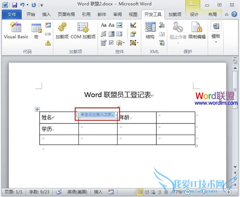Insert a Picture content control
The width and height of the screenshot is (240, 197).
tap(119, 25)
